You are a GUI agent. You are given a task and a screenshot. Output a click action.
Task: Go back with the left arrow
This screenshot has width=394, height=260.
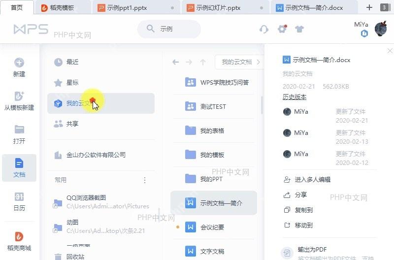point(176,62)
